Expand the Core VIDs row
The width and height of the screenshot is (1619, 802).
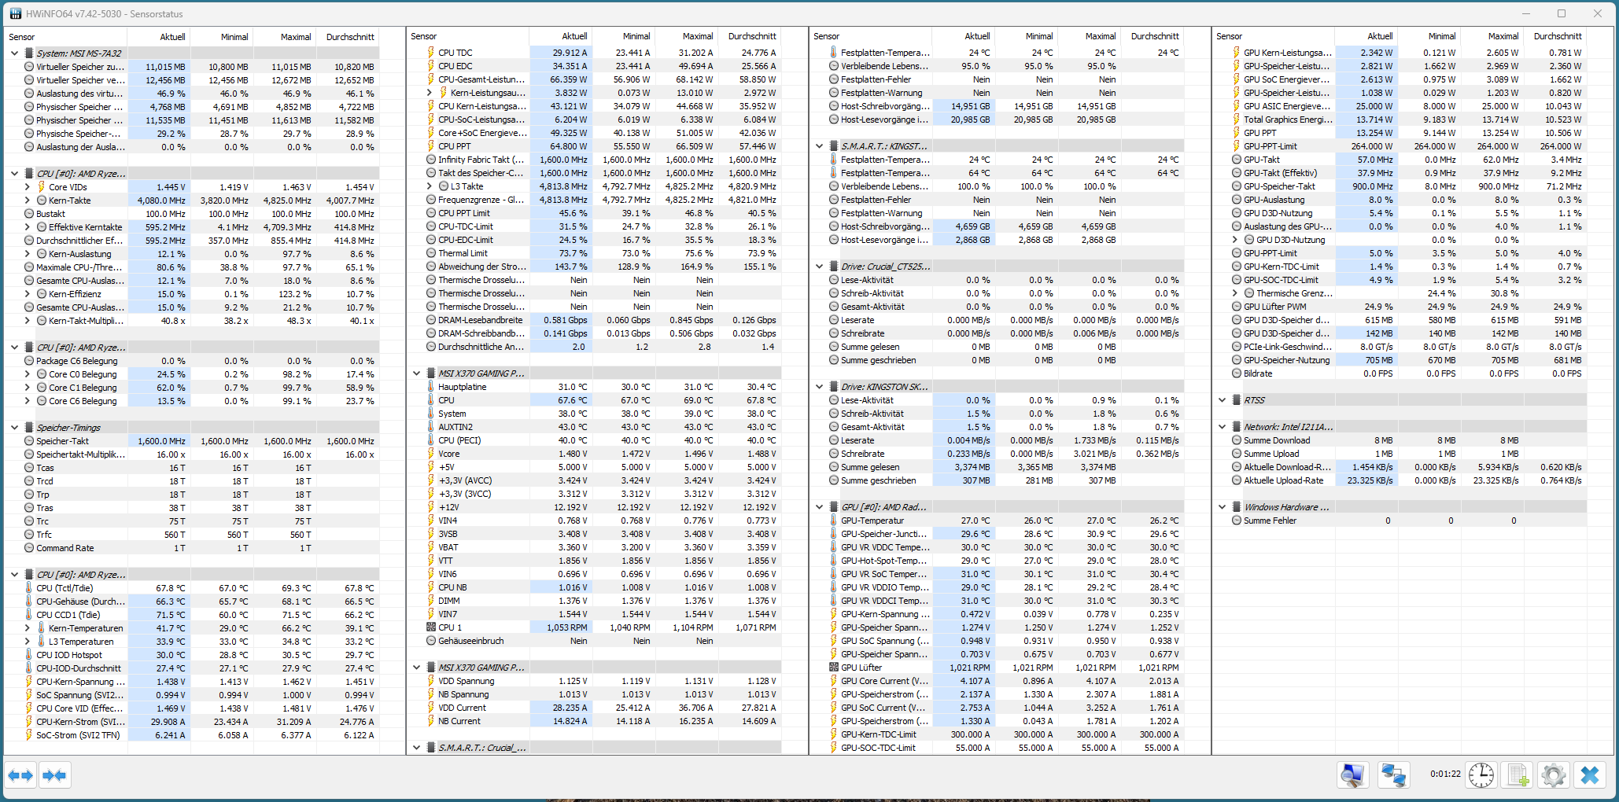27,187
